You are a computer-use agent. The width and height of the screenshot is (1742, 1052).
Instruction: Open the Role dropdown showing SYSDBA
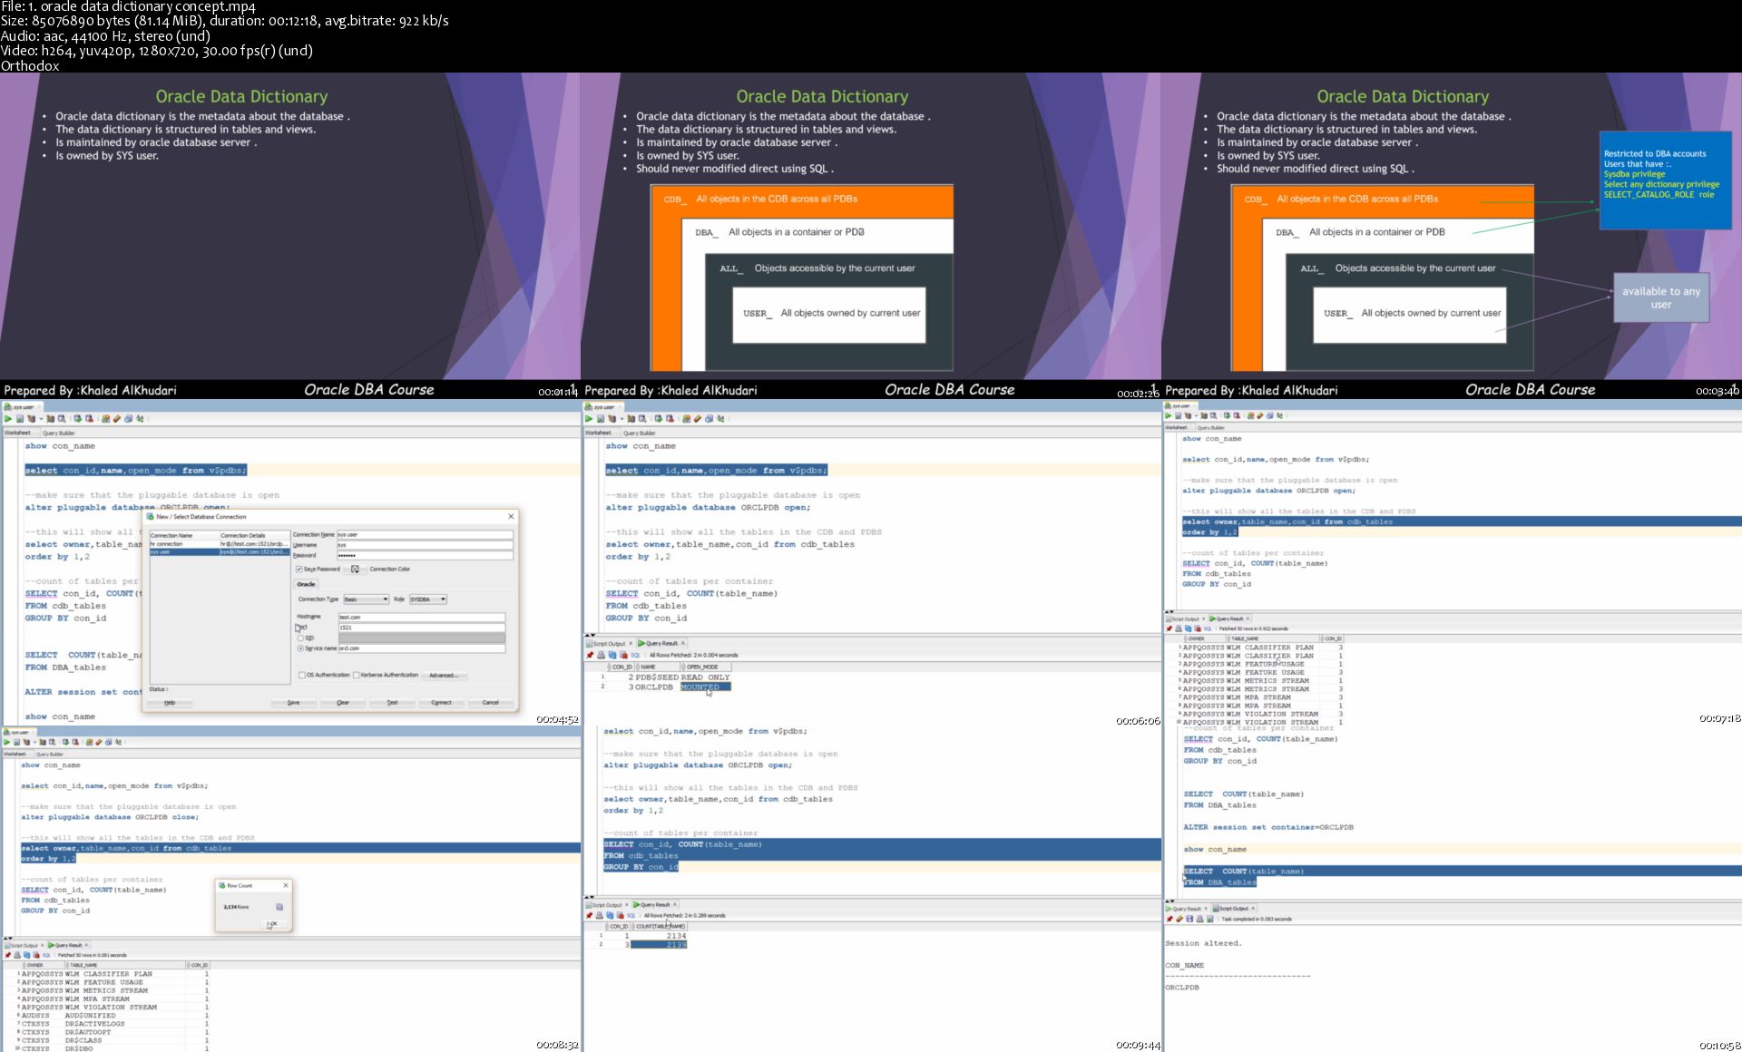(428, 599)
